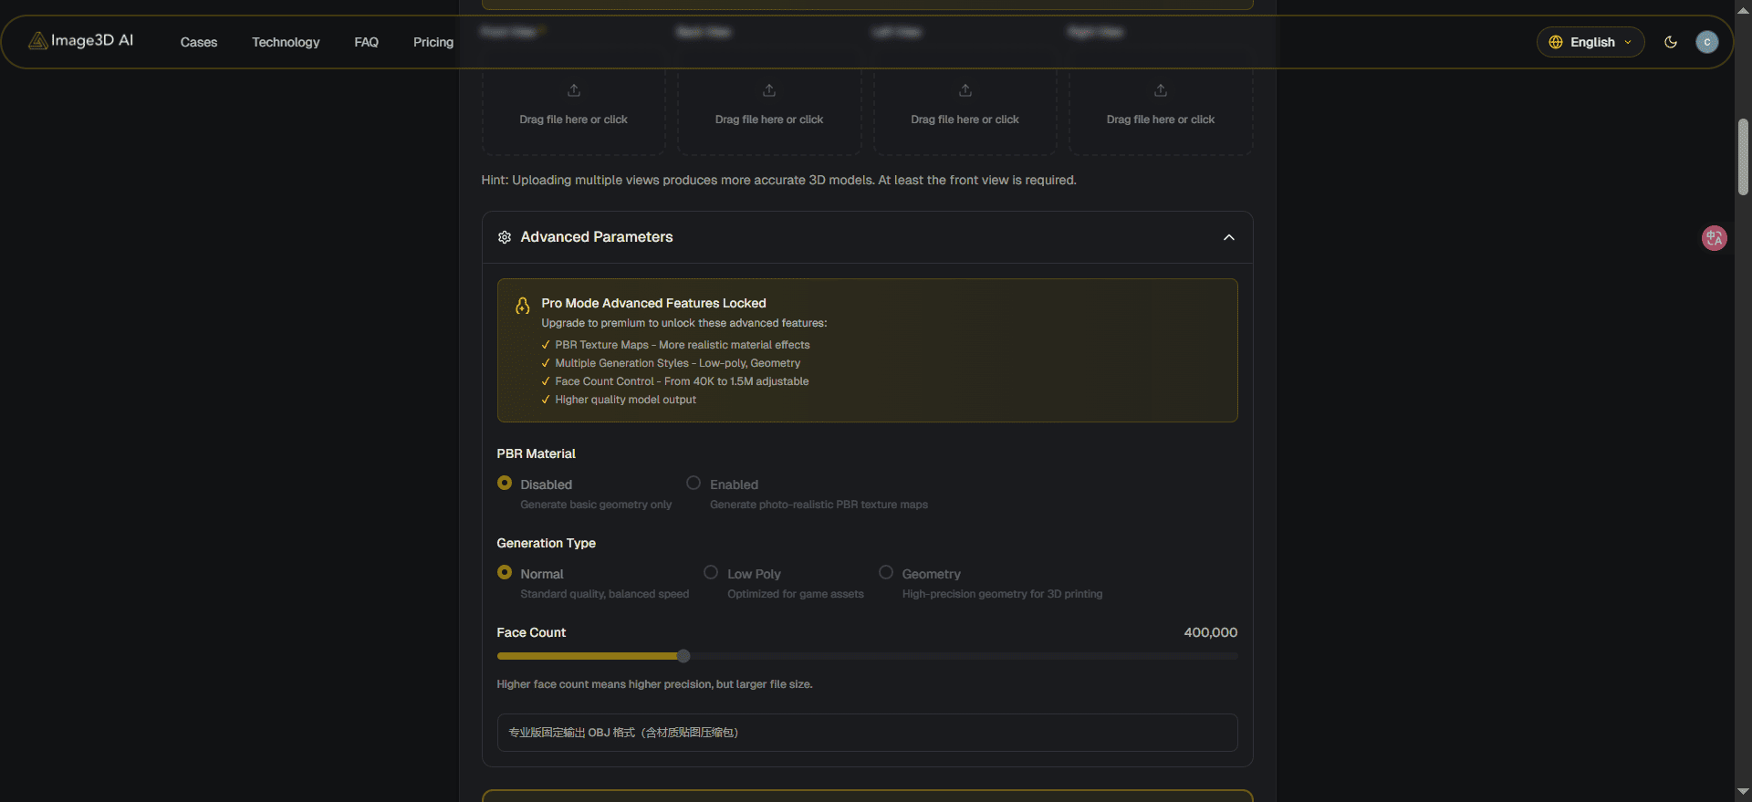Click the Cases navigation link

199,42
